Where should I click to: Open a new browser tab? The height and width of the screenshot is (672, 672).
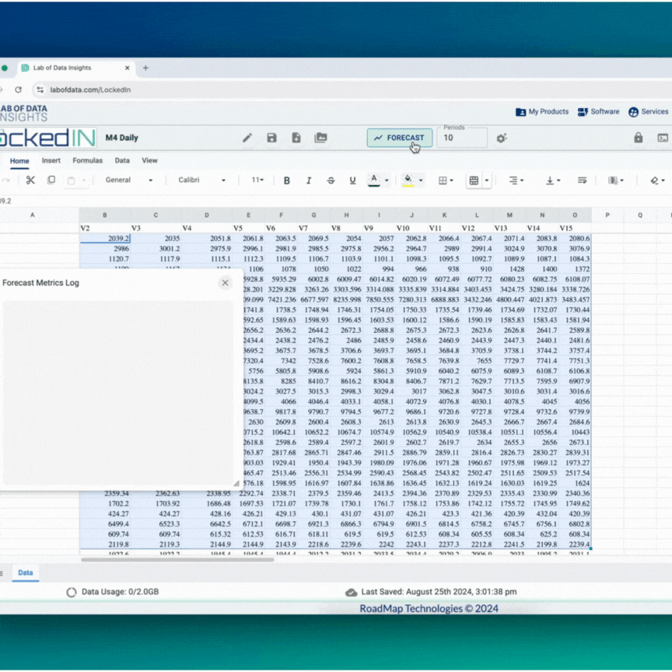145,68
